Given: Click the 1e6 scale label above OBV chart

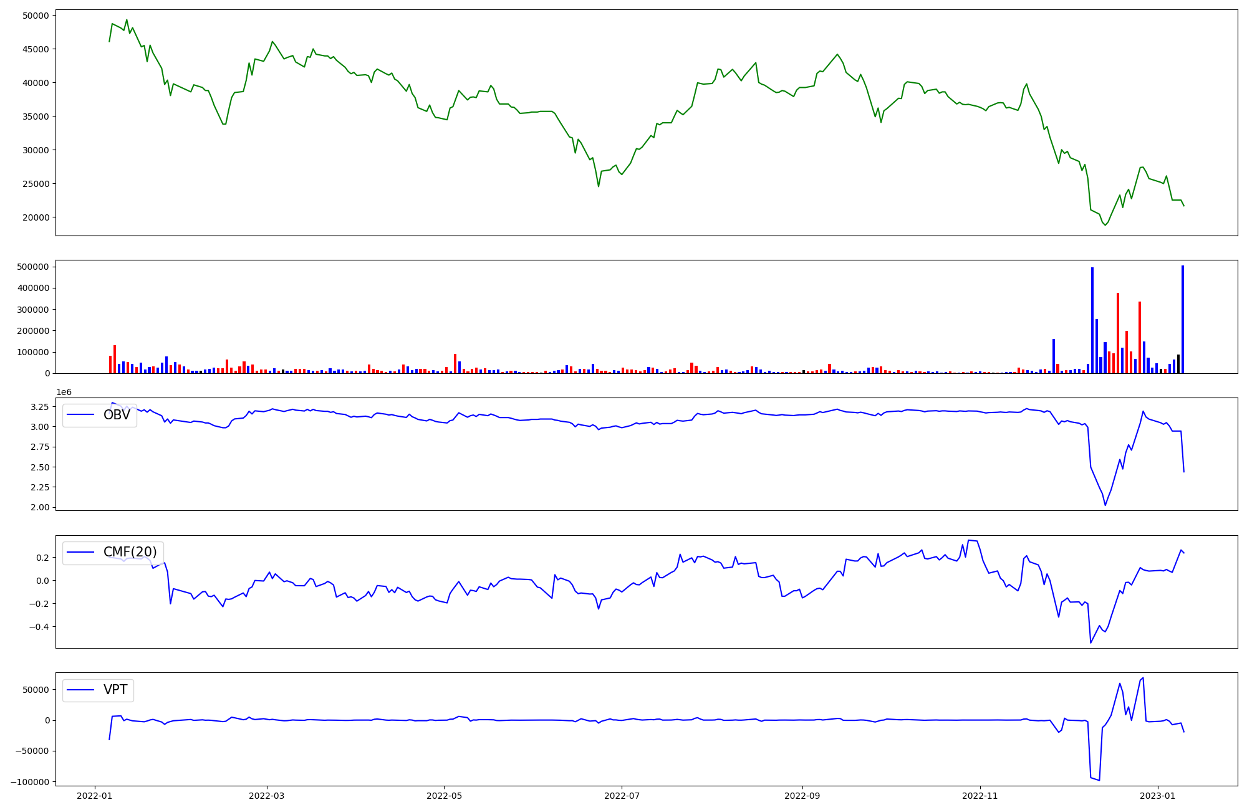Looking at the screenshot, I should 64,392.
